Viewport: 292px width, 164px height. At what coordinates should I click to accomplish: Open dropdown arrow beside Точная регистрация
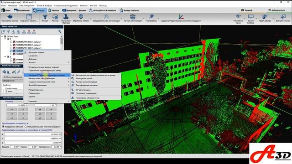[x=144, y=19]
